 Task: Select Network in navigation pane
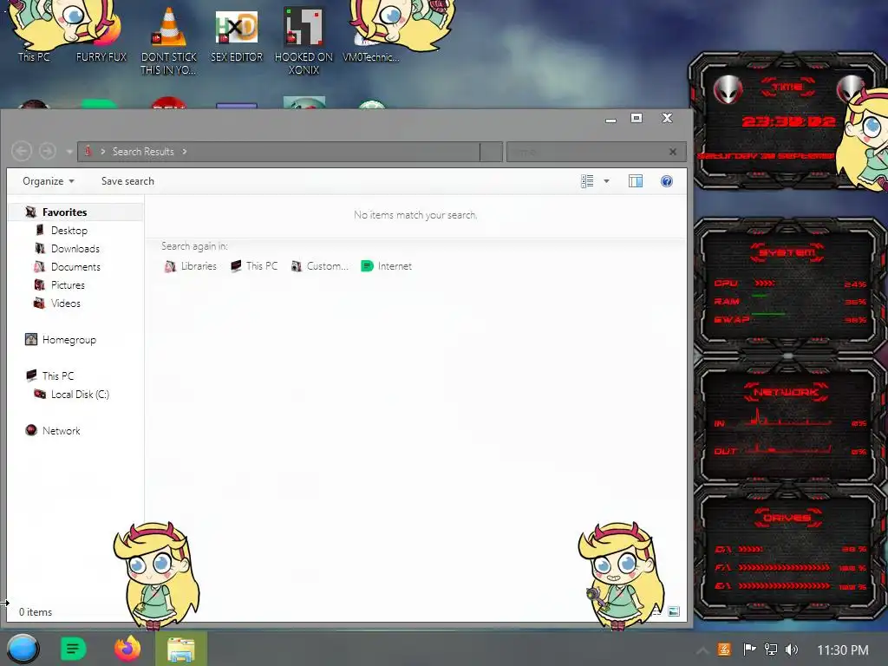[x=61, y=430]
